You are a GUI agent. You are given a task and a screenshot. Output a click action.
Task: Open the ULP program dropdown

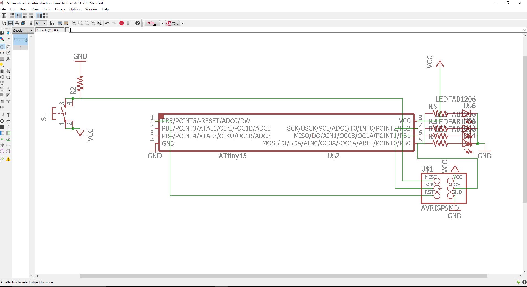tap(66, 23)
